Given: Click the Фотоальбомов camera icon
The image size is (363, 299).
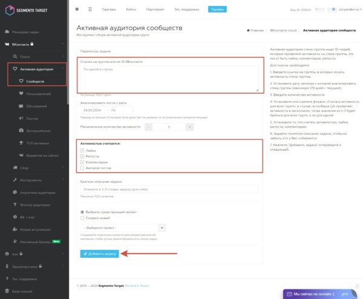Looking at the screenshot, I should [x=21, y=131].
